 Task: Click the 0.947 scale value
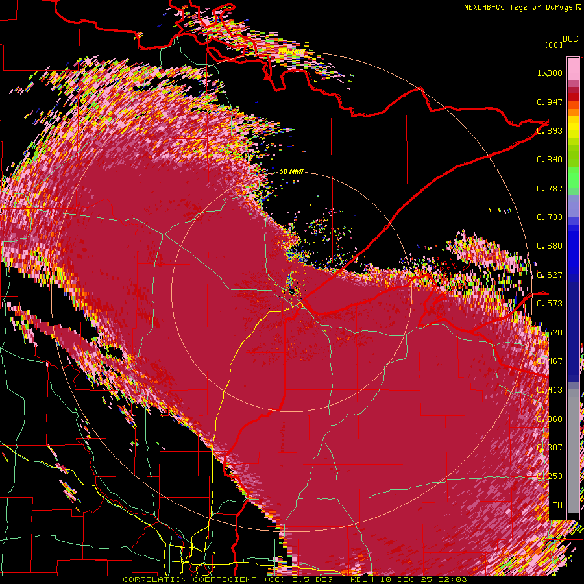[x=550, y=102]
